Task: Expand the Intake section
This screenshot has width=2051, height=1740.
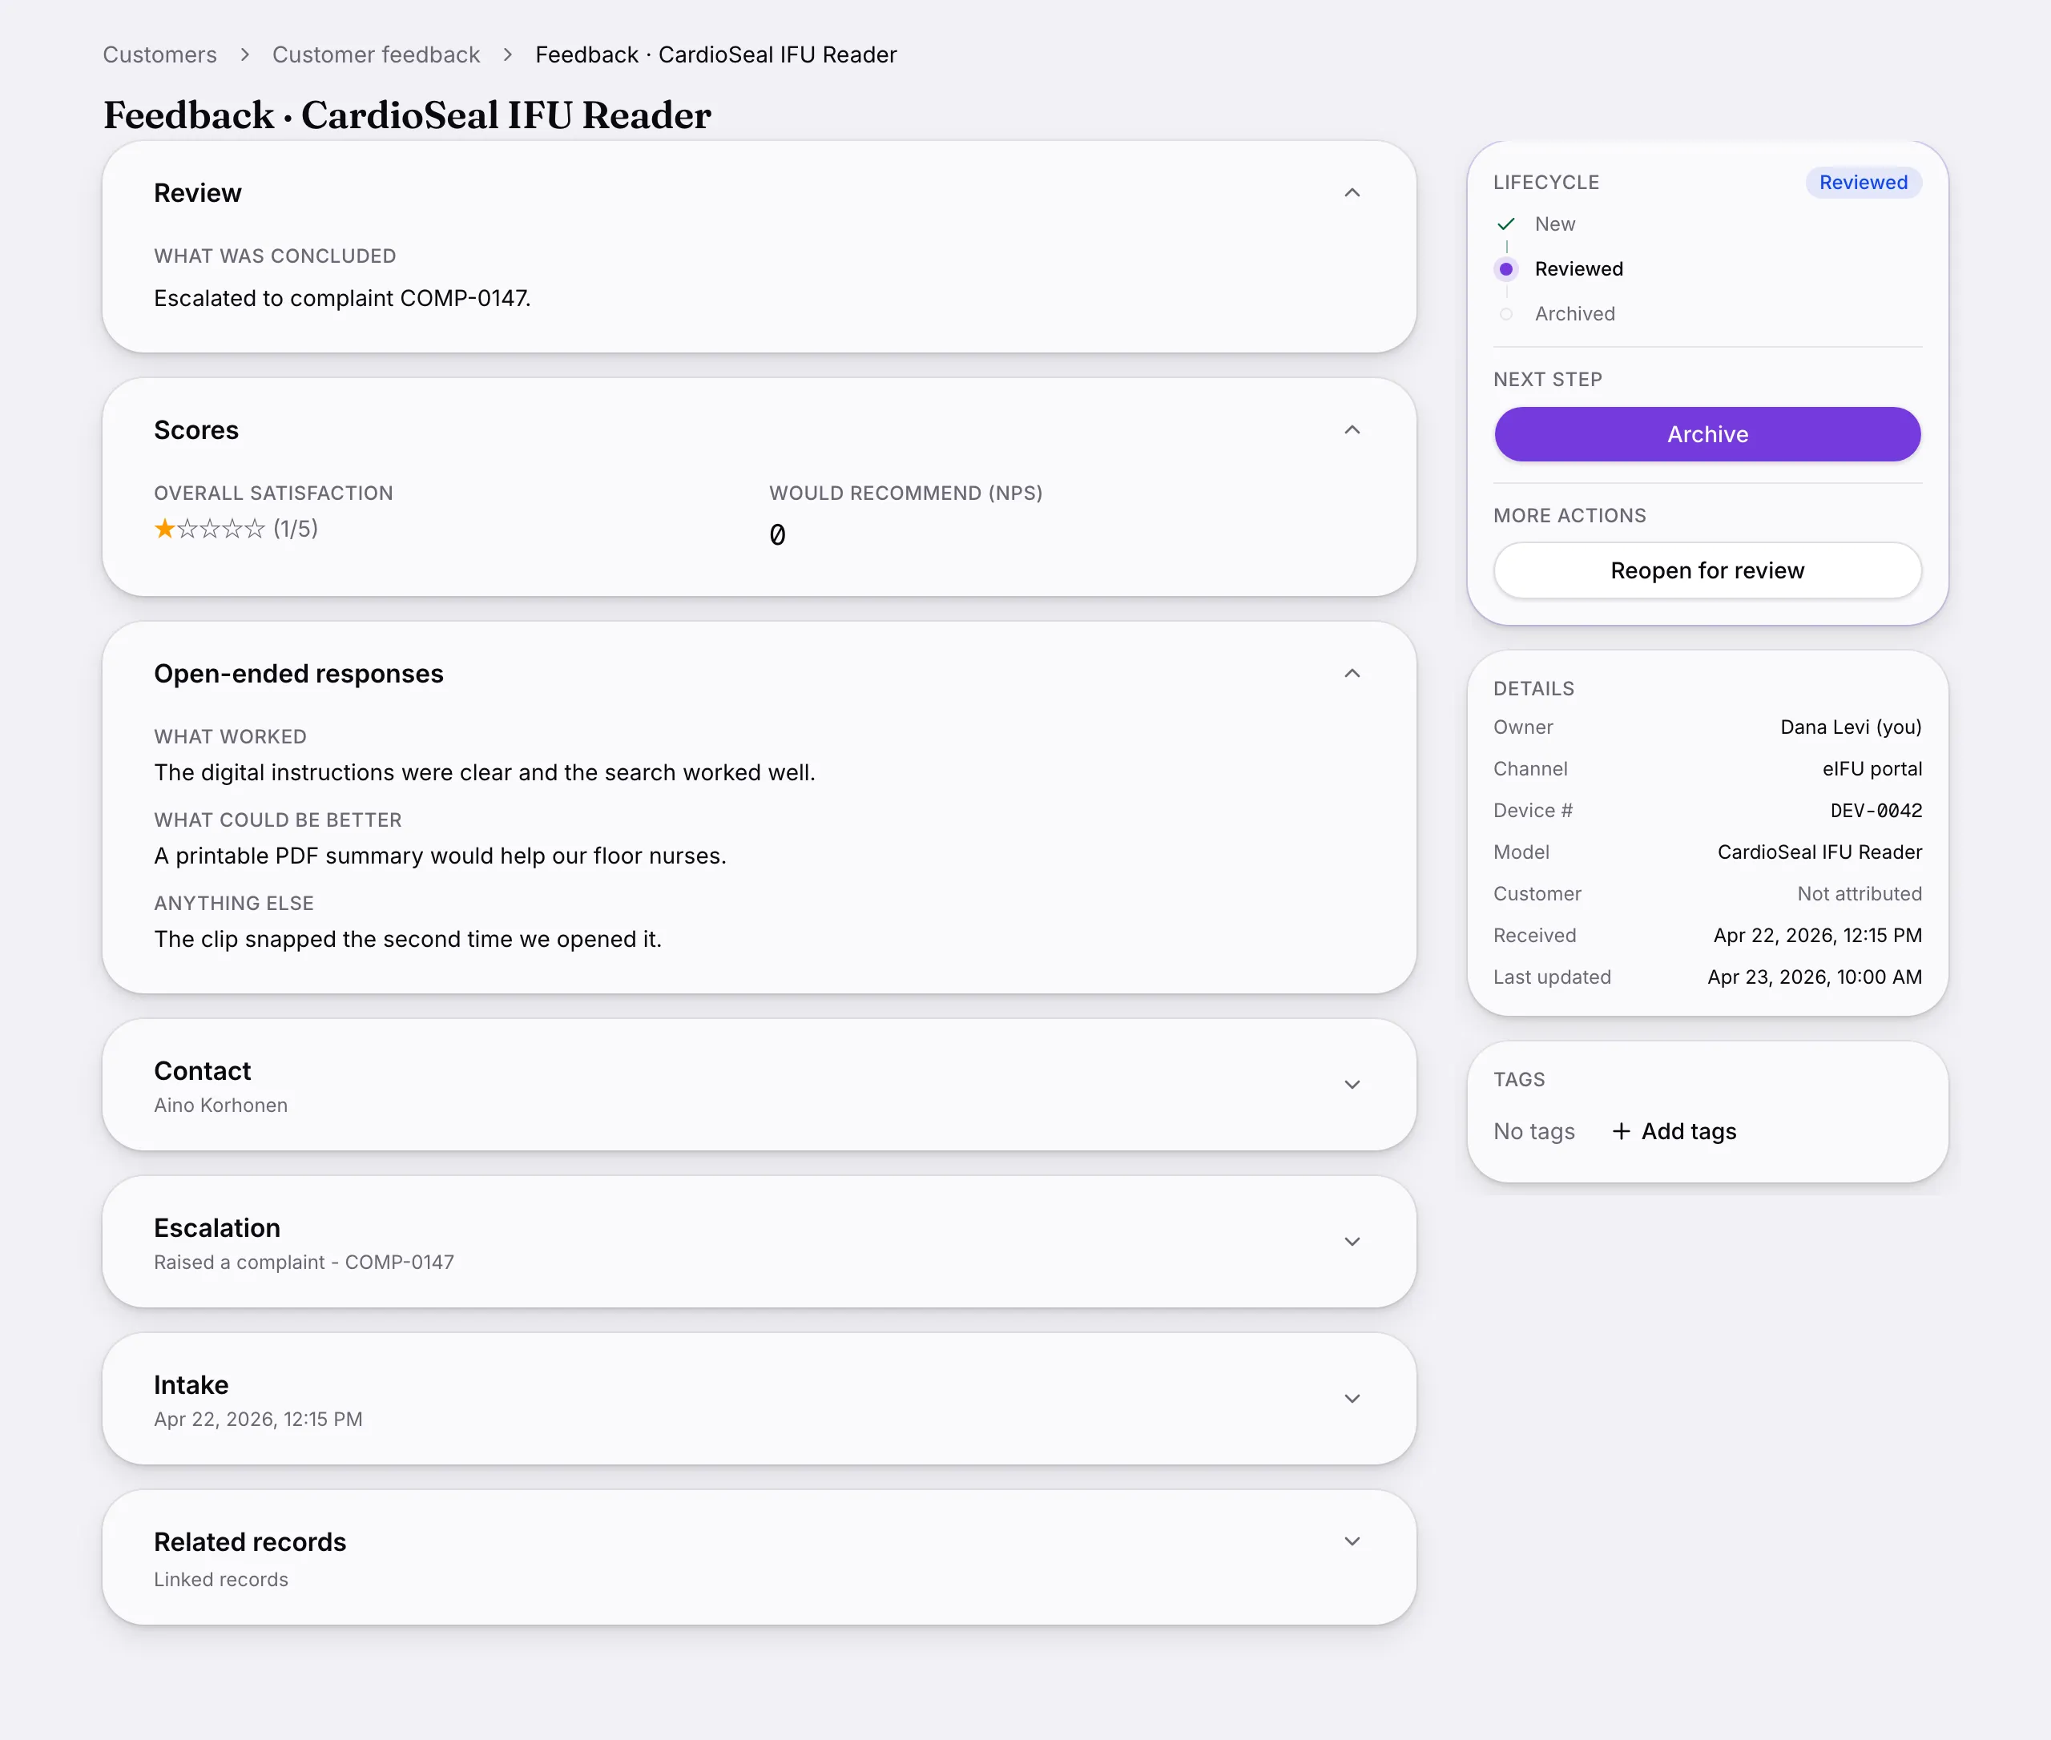Action: tap(1352, 1399)
